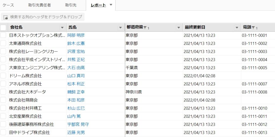This screenshot has height=137, width=275.
Task: Select phone number 03-1111-0013
Action: (x=255, y=132)
